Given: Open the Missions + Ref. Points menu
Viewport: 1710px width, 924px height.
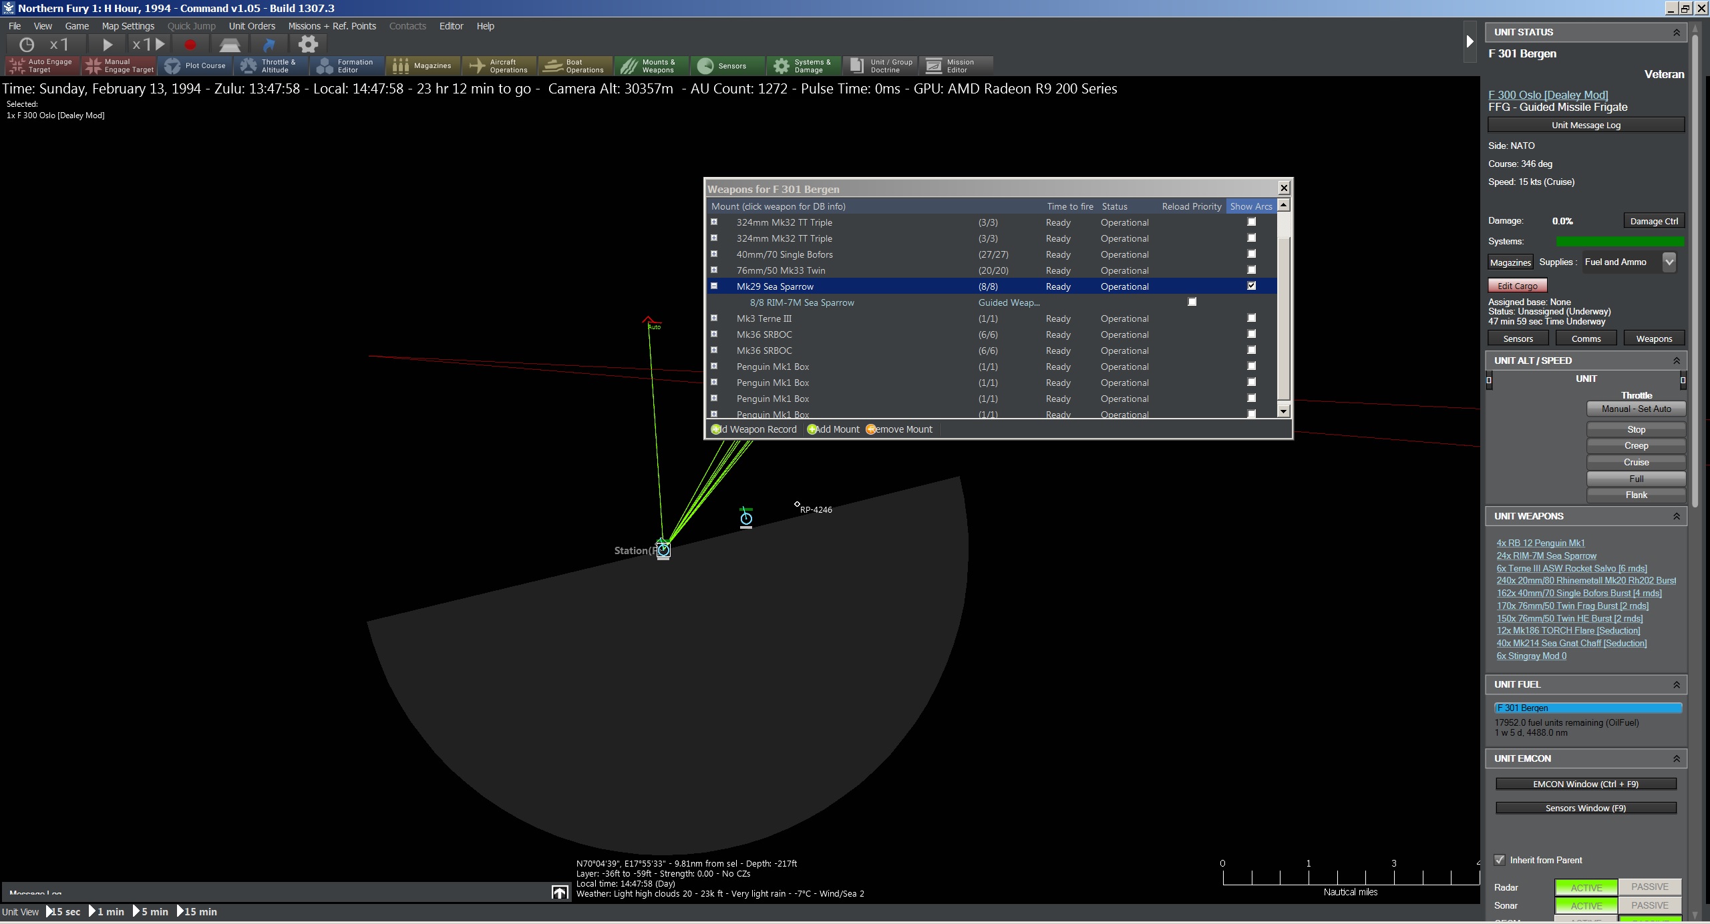Looking at the screenshot, I should click(x=332, y=26).
